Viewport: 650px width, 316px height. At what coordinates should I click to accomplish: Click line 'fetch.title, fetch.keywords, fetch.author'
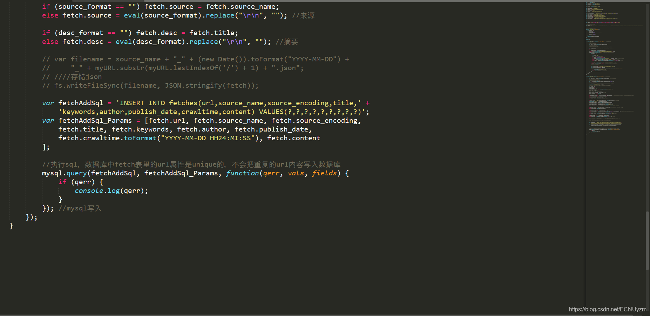click(x=185, y=129)
